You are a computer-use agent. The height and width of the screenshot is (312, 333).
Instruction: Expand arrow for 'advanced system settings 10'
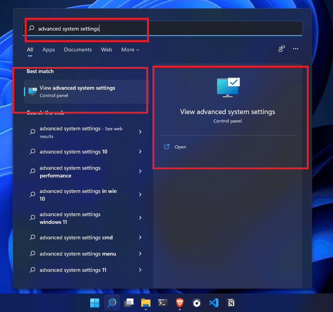click(x=140, y=152)
